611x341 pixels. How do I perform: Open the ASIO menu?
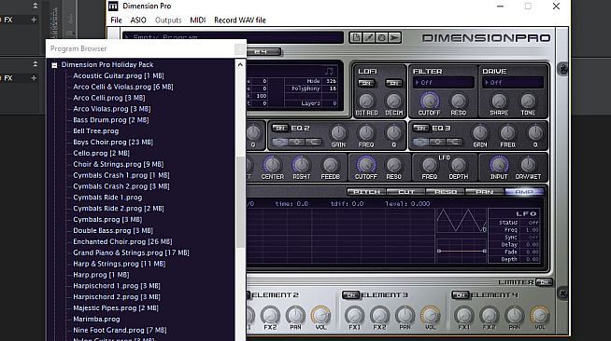[x=138, y=20]
